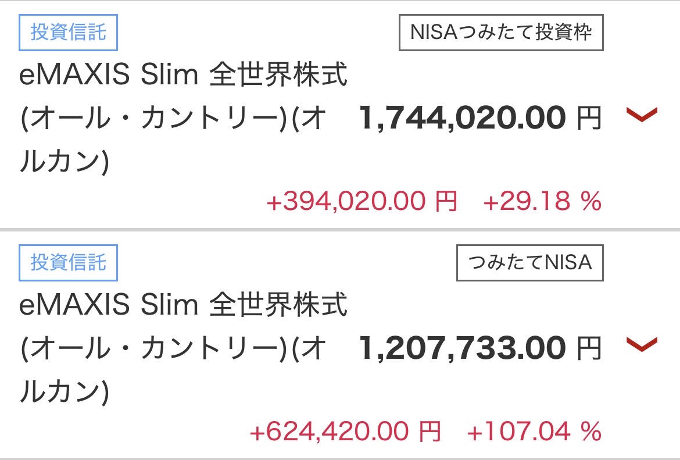680x460 pixels.
Task: Click the 1,744,020.00 valuation figure
Action: click(x=462, y=119)
